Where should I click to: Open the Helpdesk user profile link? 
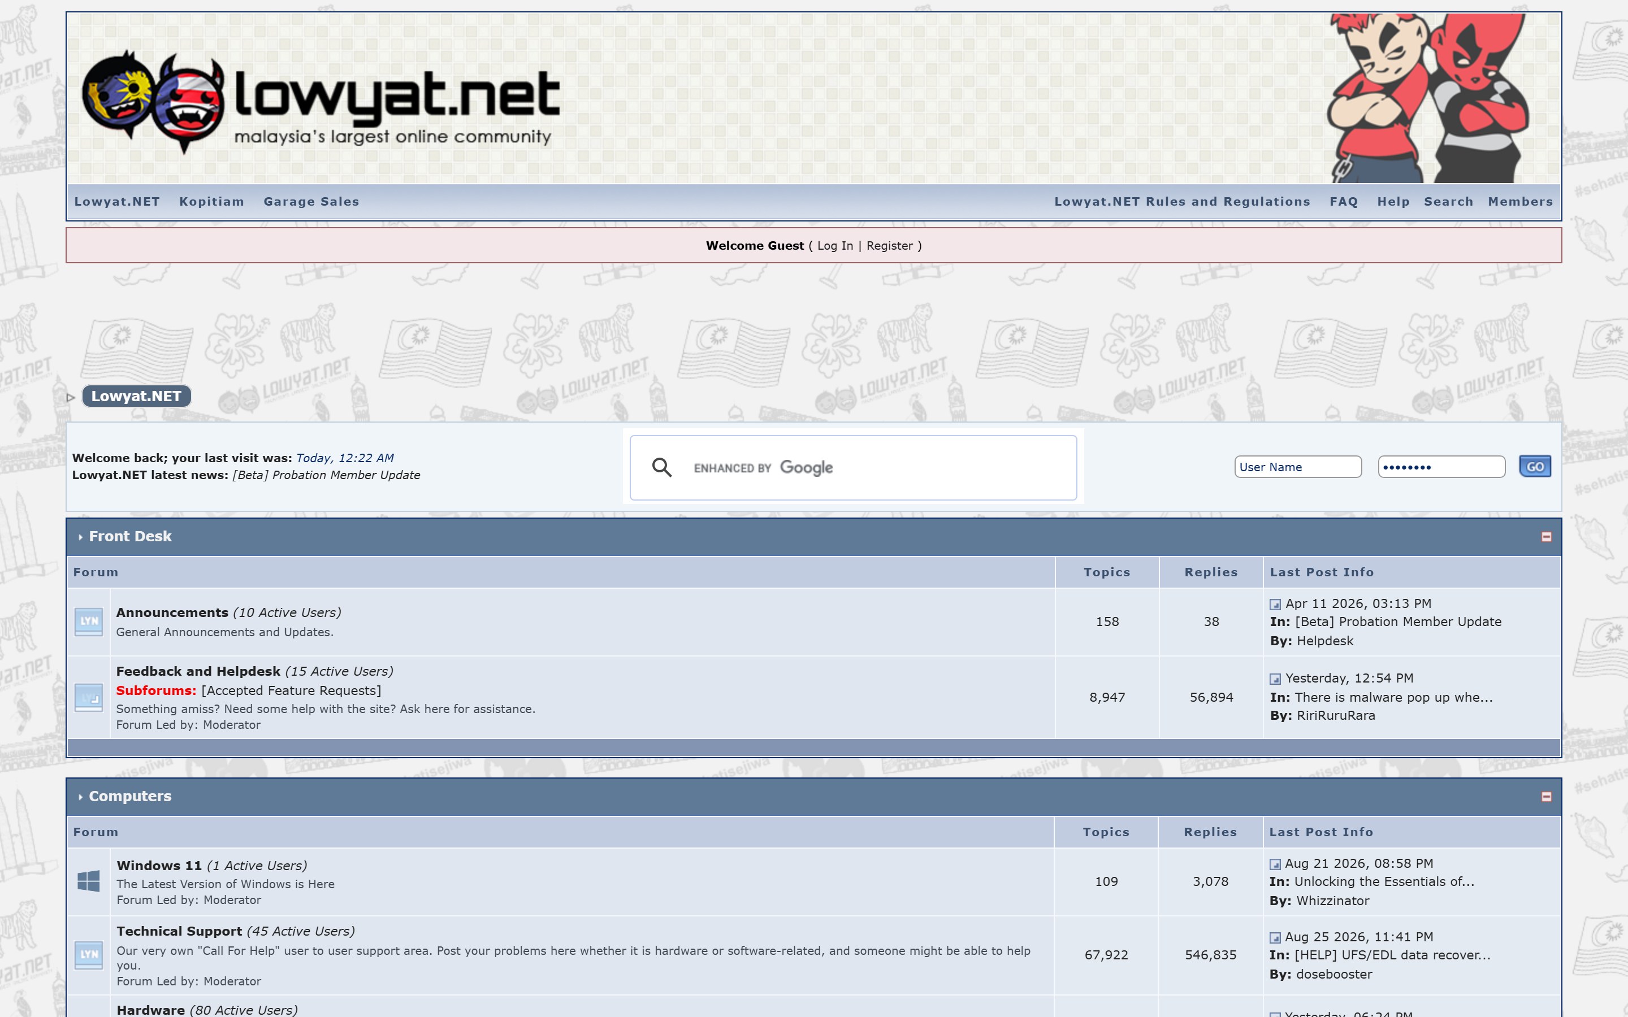pyautogui.click(x=1325, y=641)
